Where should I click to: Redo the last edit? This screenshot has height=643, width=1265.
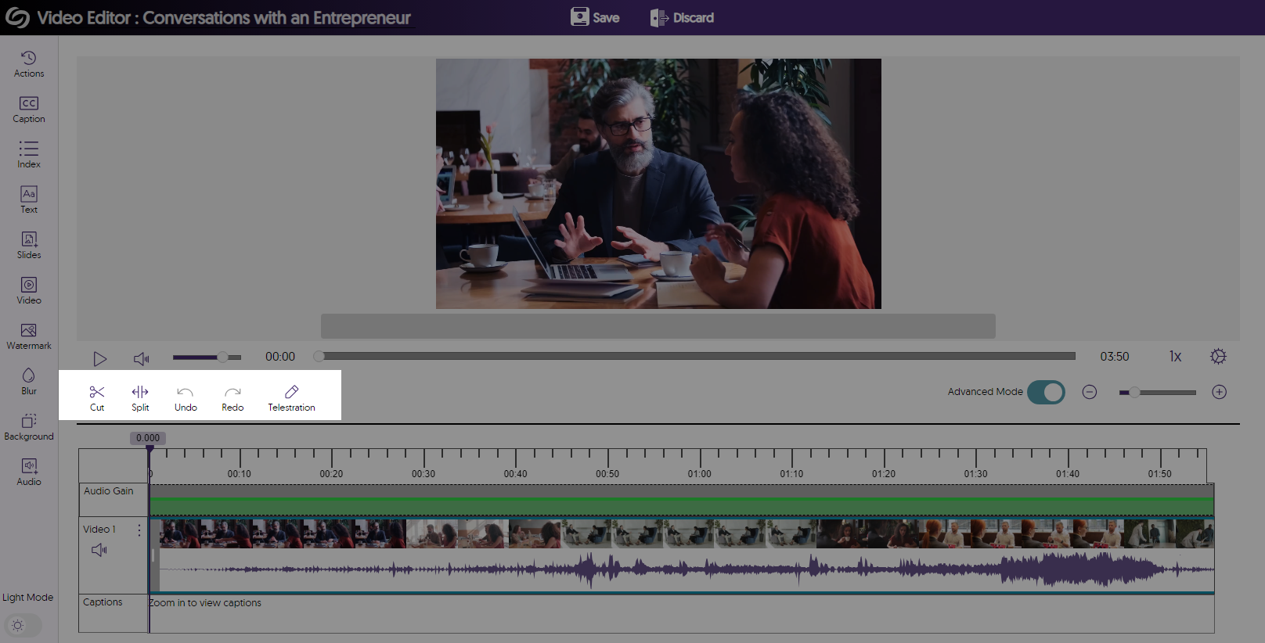[232, 398]
